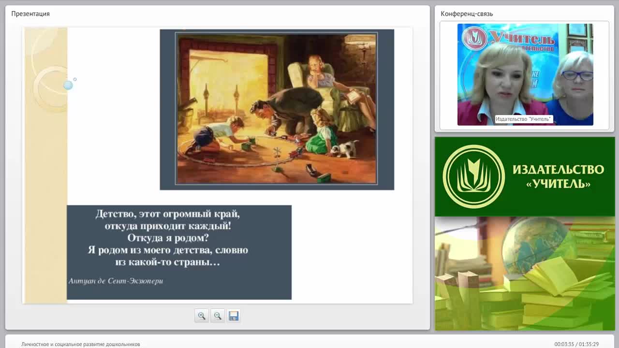Click the quote text box on the slide
The image size is (619, 348).
179,252
